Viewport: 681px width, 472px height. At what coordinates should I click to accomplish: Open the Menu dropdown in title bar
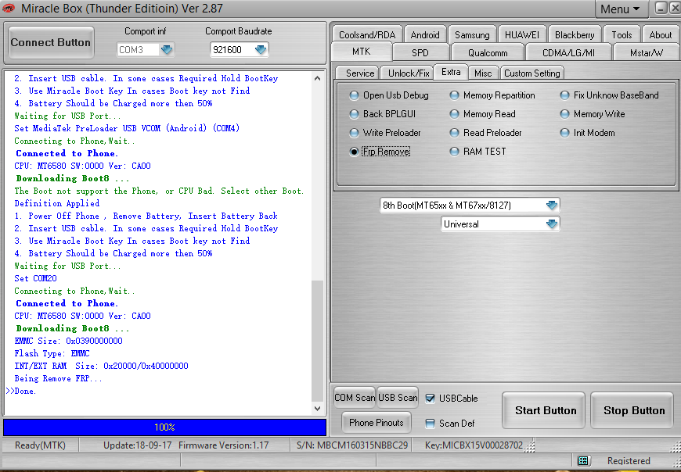620,9
